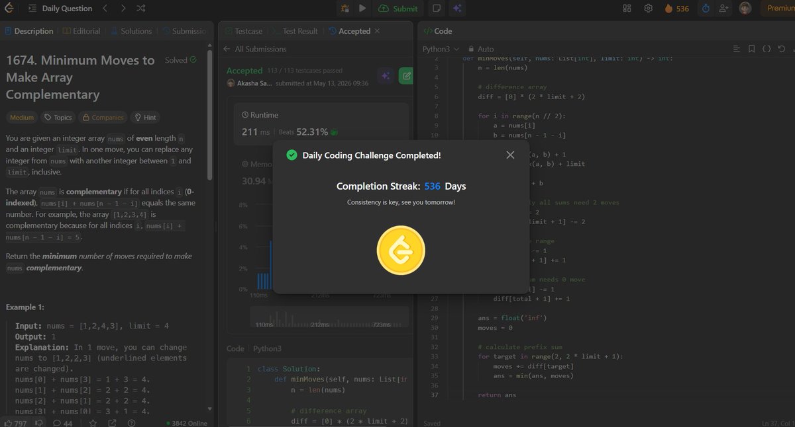The image size is (795, 427).
Task: View the 536 streak flame counter
Action: click(676, 9)
